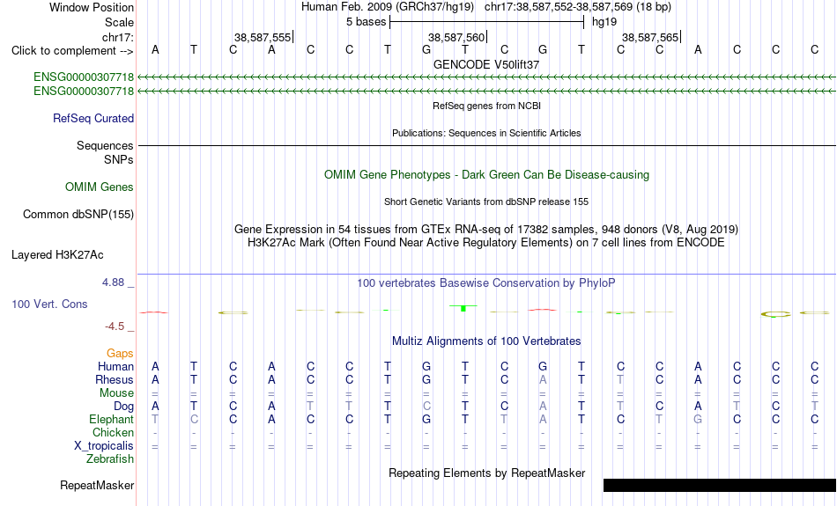This screenshot has width=837, height=506.
Task: Click the OMIM Gene Phenotypes title
Action: point(487,175)
